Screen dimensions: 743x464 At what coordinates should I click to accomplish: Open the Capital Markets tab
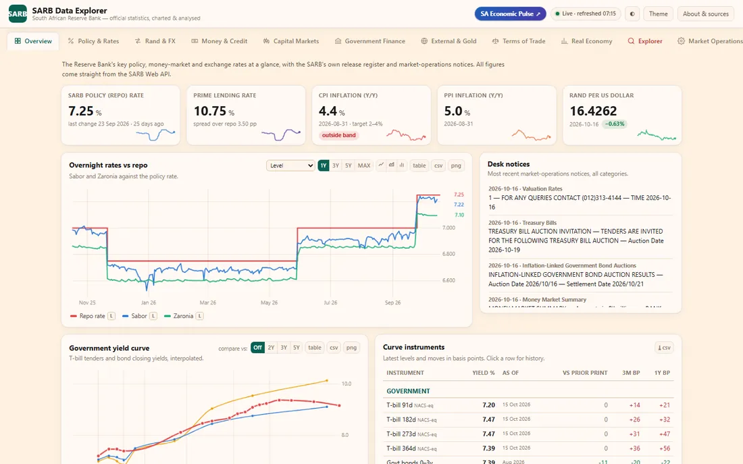[x=291, y=41]
